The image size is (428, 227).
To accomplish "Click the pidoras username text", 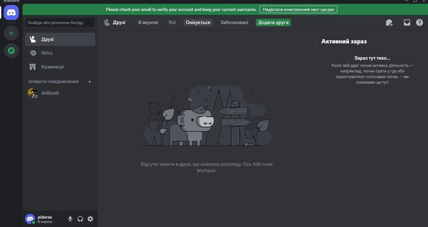I will 45,217.
